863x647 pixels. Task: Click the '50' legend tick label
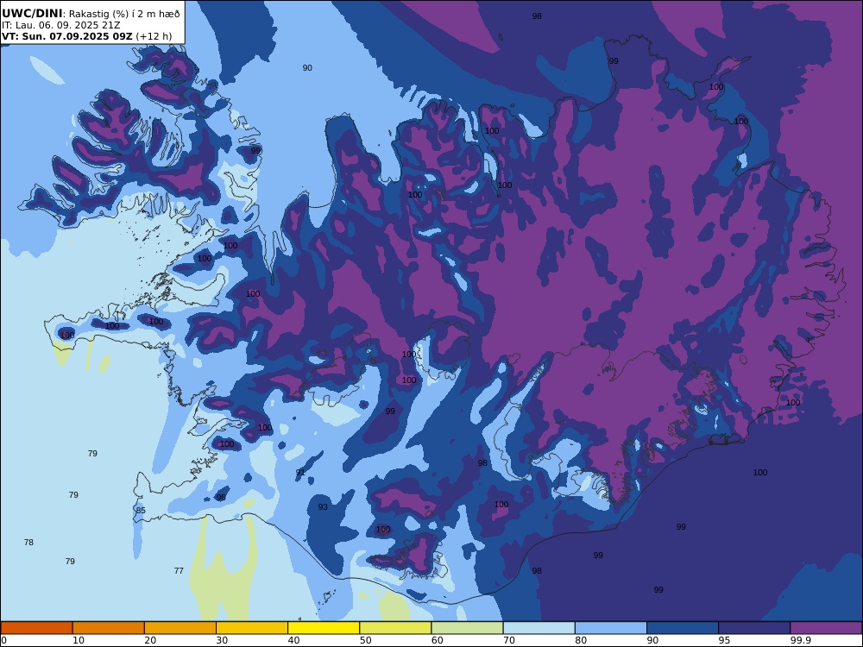(365, 640)
